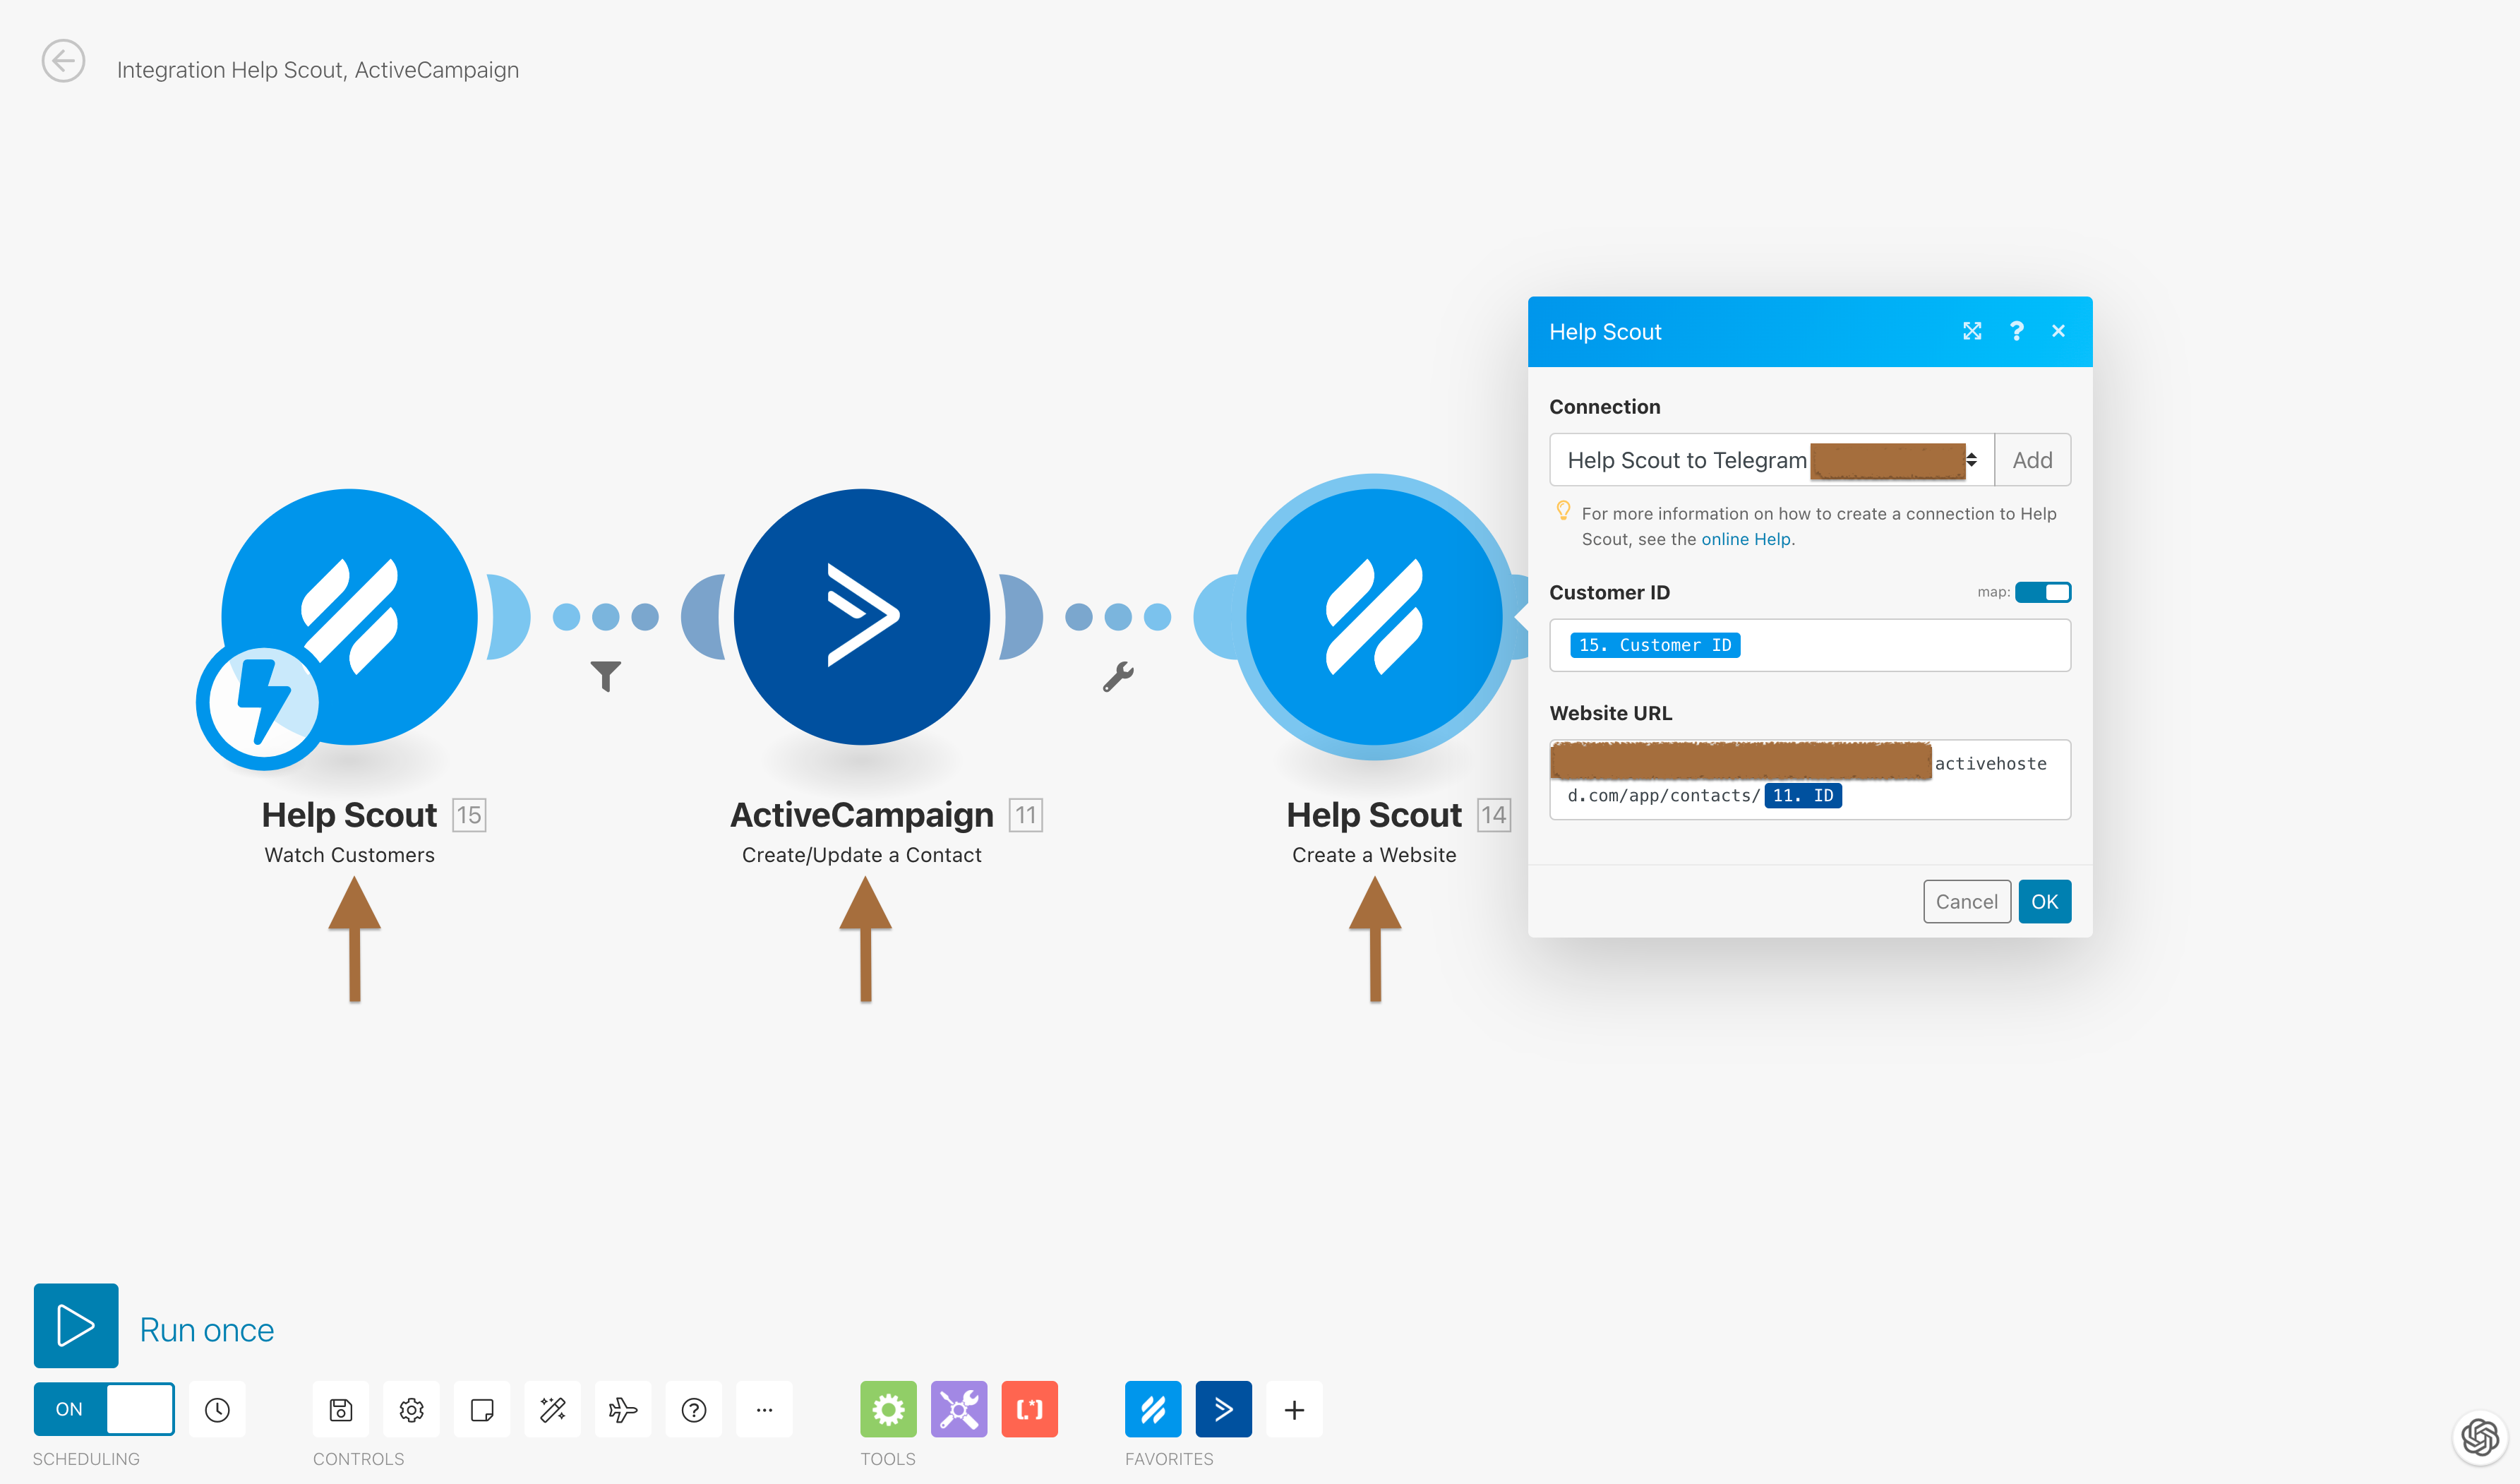Select the 15. Customer ID mapped token
2520x1484 pixels.
[1655, 645]
